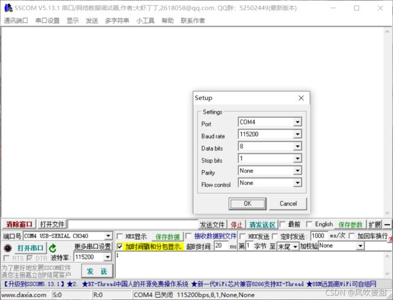Open the 串口设置 menu
The width and height of the screenshot is (393, 300).
(47, 21)
